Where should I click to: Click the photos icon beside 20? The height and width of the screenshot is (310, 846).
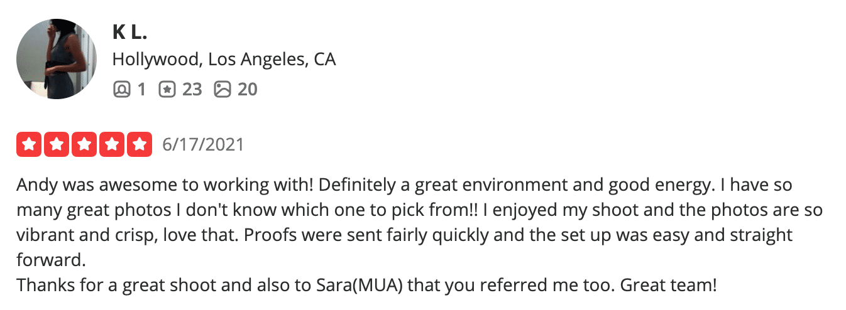click(222, 90)
